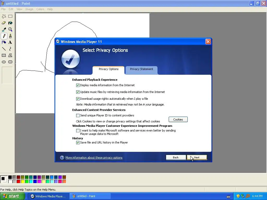The height and width of the screenshot is (200, 267).
Task: Close the Windows Media Player 11 dialog
Action: coord(208,41)
